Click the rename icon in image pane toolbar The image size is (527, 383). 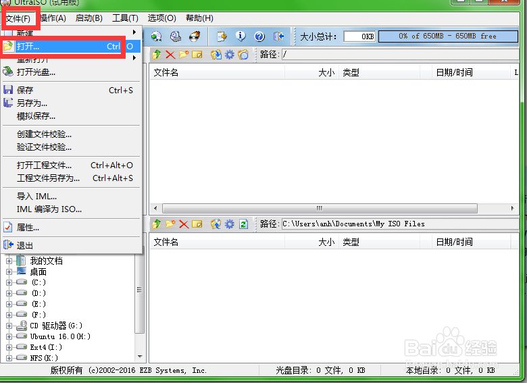pos(197,55)
